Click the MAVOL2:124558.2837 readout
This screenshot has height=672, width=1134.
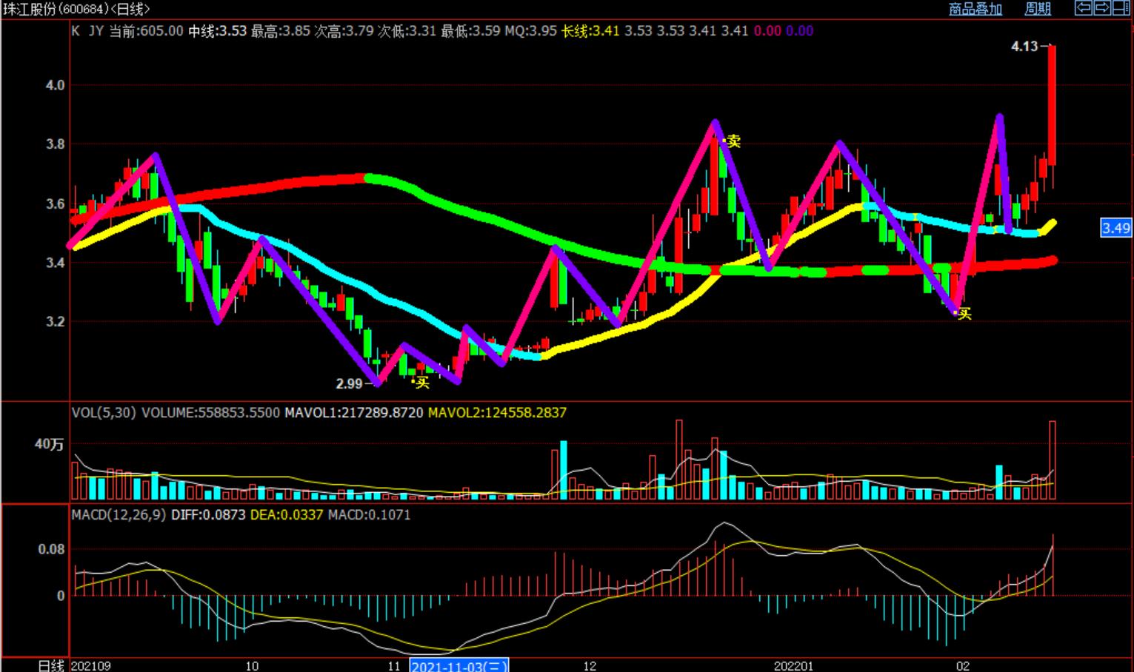coord(497,412)
